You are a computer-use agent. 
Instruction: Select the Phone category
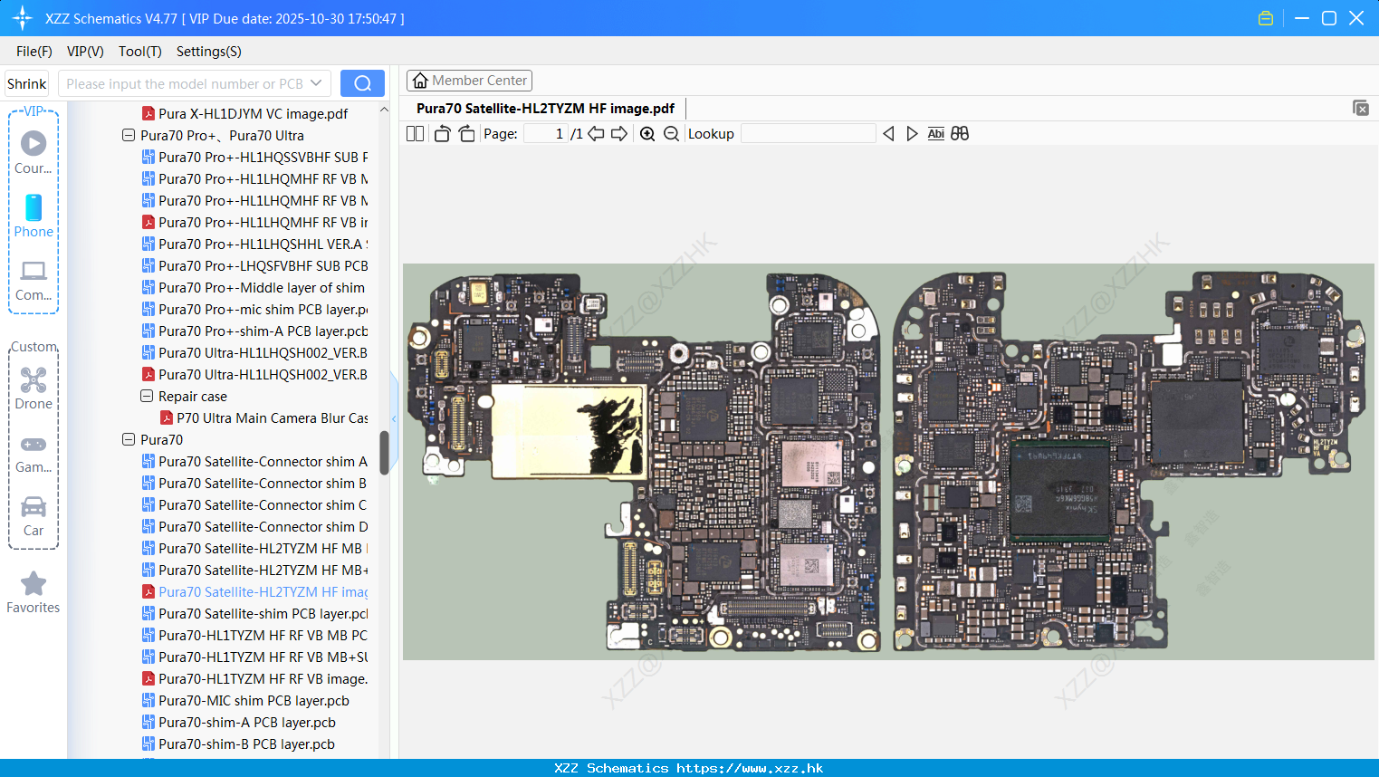click(34, 216)
